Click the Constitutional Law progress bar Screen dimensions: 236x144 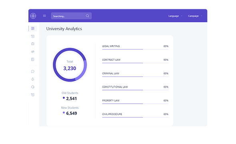tap(135, 90)
